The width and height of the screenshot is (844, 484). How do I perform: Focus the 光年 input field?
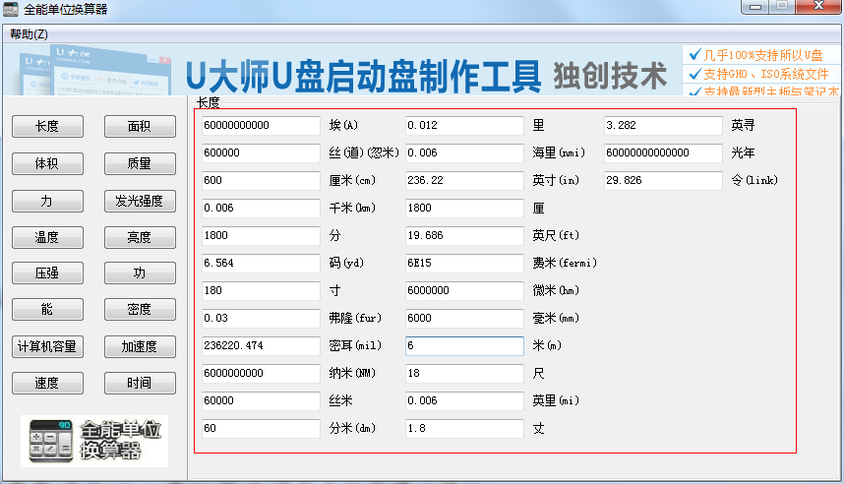coord(663,152)
